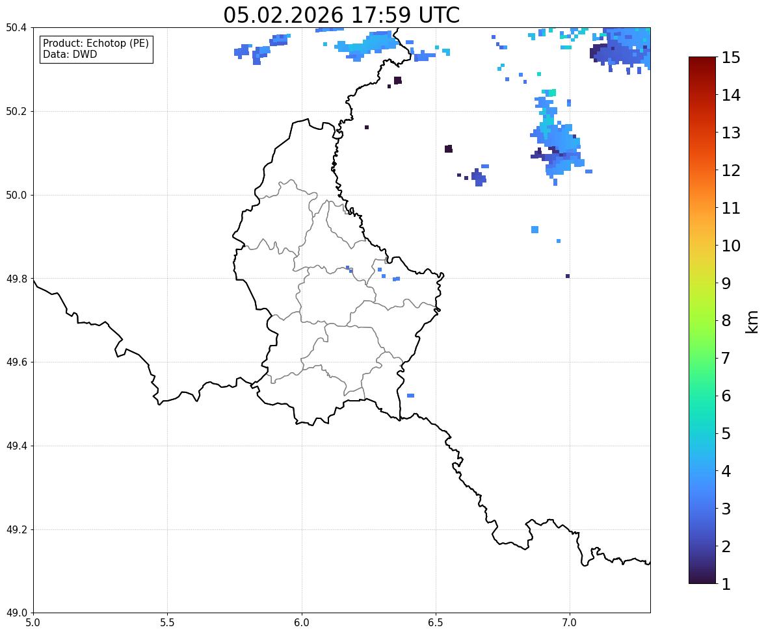The width and height of the screenshot is (766, 634).
Task: Click the 49.8 latitude tick label
Action: [16, 279]
